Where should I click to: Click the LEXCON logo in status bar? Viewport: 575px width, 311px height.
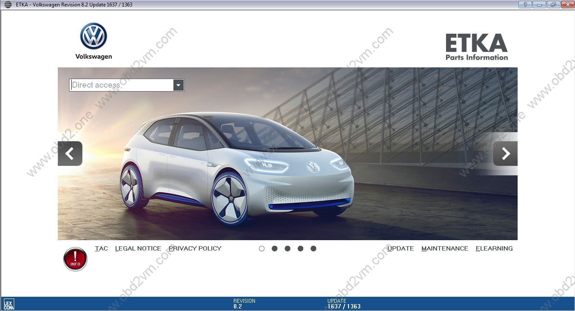9,304
